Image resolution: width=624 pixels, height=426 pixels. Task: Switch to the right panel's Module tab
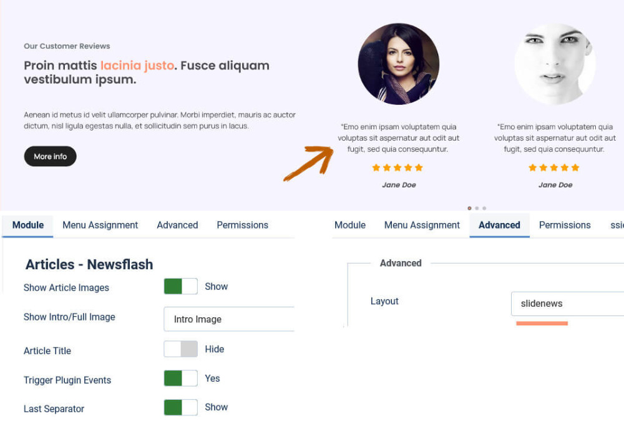click(x=350, y=225)
